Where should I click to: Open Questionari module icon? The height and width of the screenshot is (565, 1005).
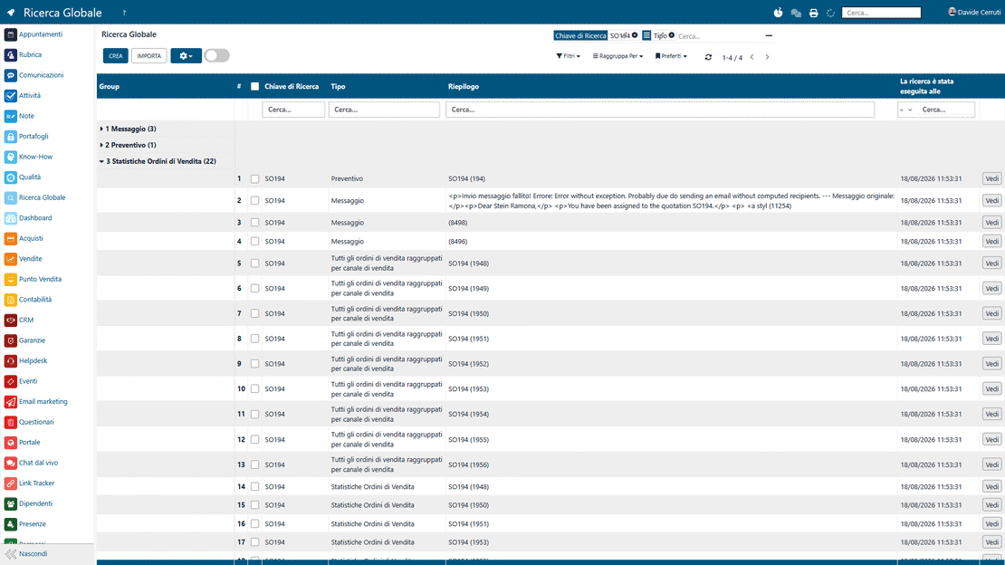10,423
